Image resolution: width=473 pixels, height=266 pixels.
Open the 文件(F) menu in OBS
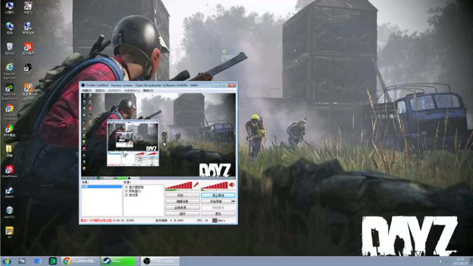[87, 90]
